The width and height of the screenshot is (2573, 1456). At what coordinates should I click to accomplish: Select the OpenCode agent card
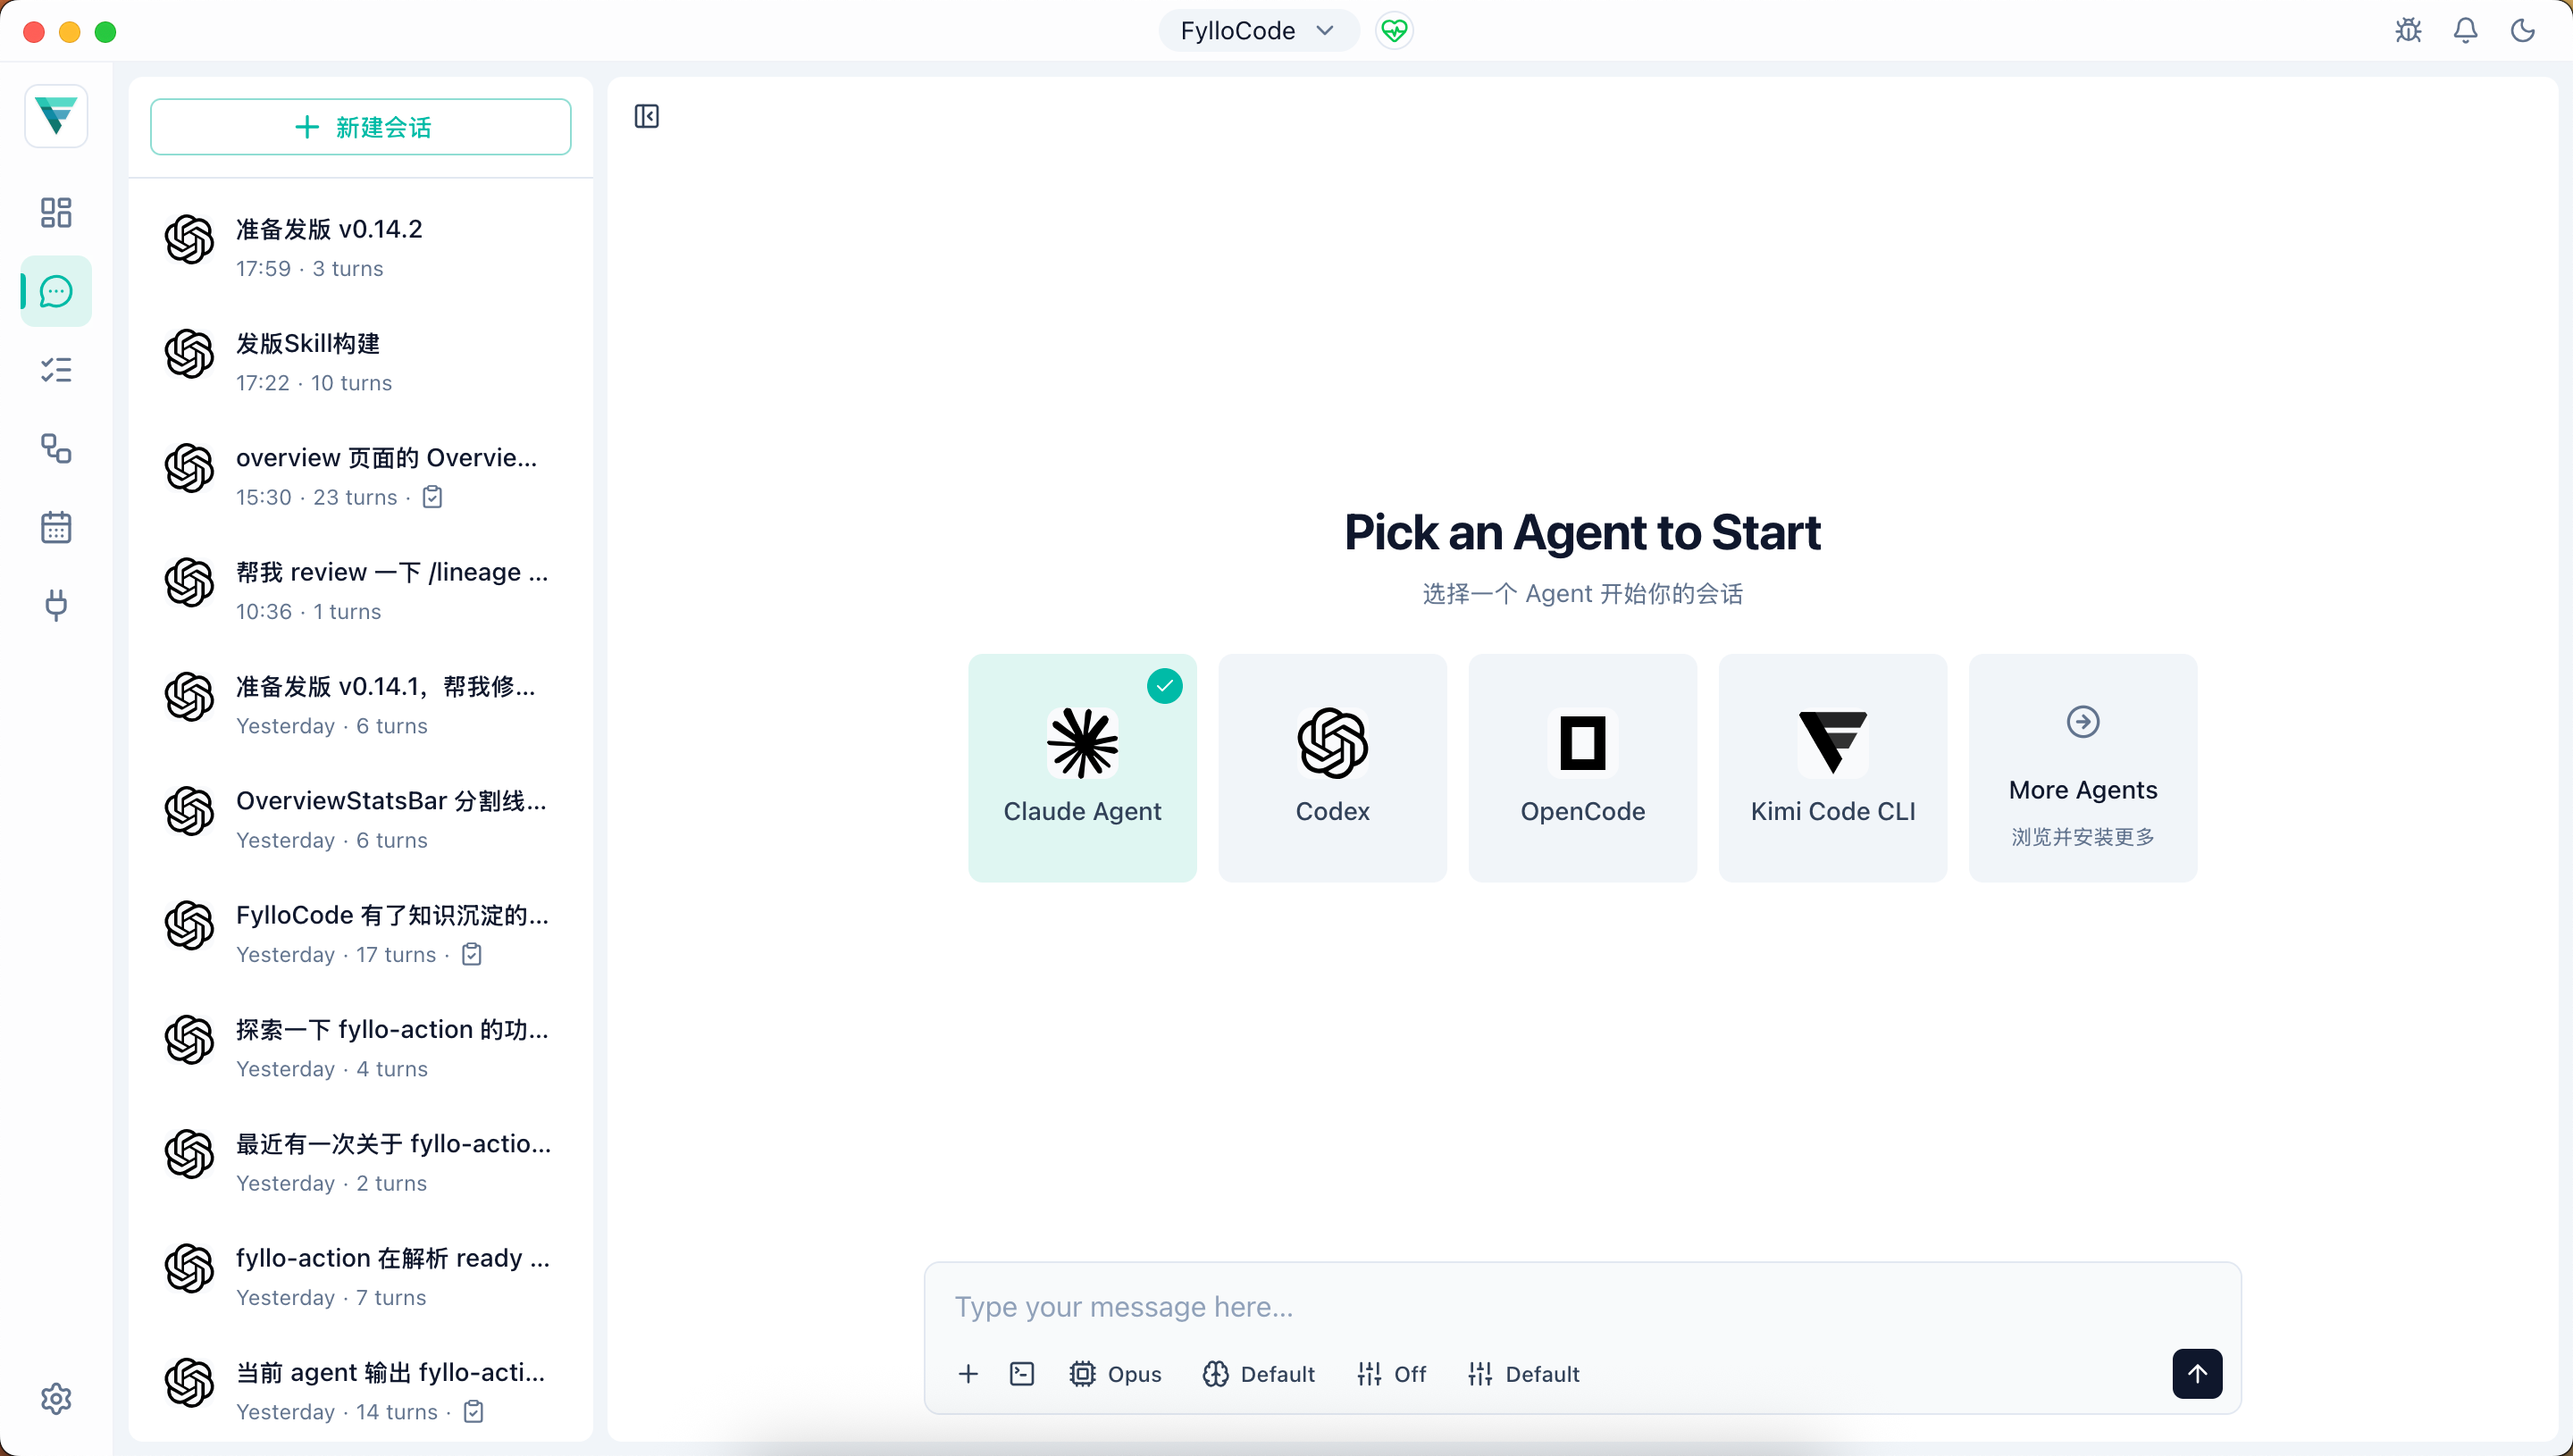click(1582, 768)
